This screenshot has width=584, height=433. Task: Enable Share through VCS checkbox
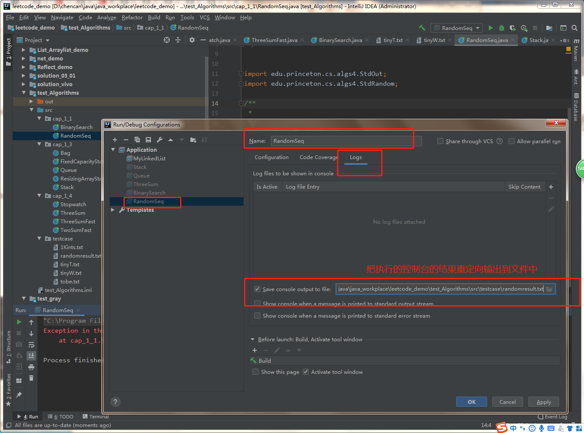pos(440,141)
